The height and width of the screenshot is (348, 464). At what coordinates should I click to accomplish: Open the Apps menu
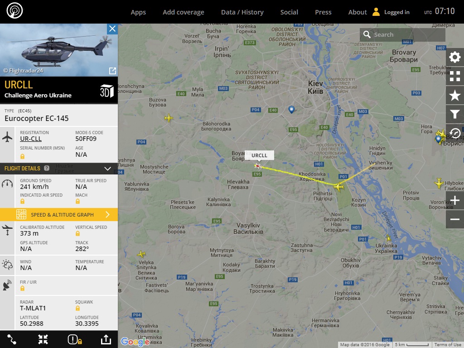click(x=138, y=12)
